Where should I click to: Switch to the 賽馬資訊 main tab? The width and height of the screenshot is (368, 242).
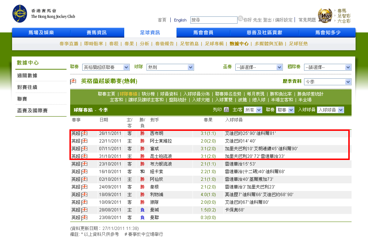tap(96, 33)
